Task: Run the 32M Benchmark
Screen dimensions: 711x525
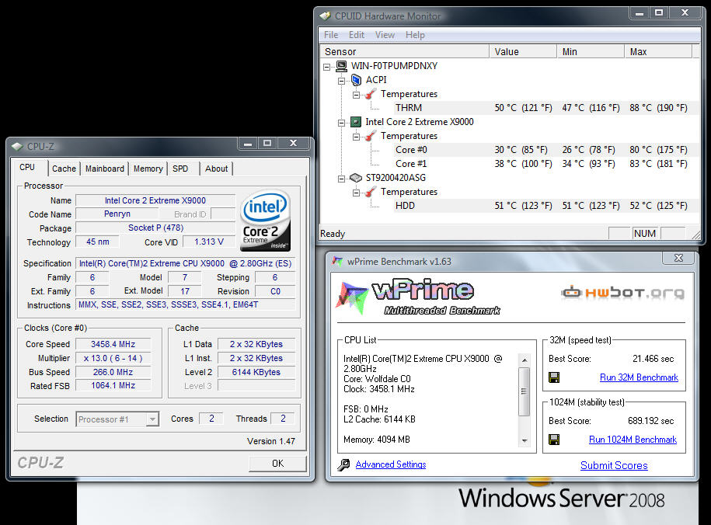Action: coord(639,377)
